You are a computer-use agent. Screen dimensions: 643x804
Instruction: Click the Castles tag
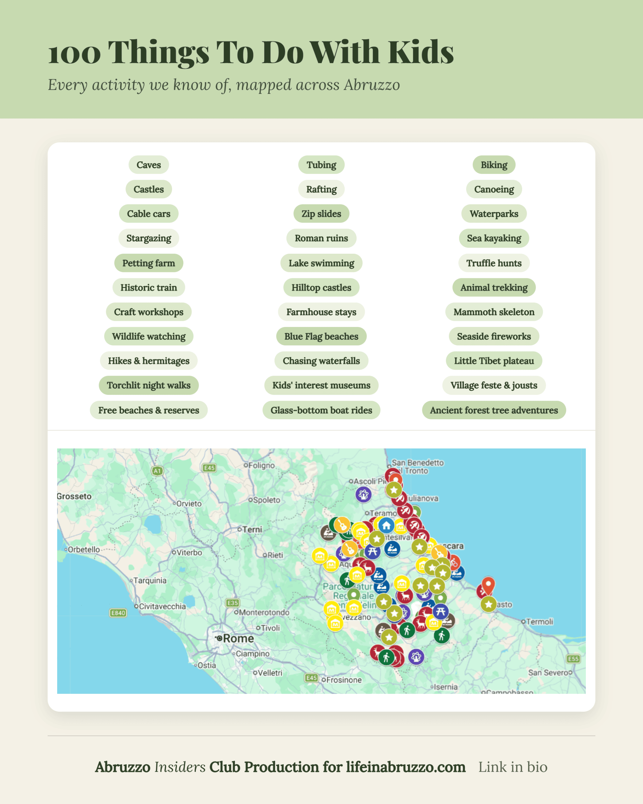pyautogui.click(x=149, y=189)
